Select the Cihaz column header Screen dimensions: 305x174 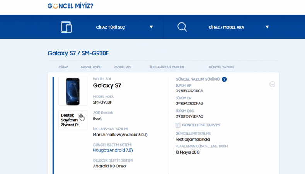(x=63, y=67)
